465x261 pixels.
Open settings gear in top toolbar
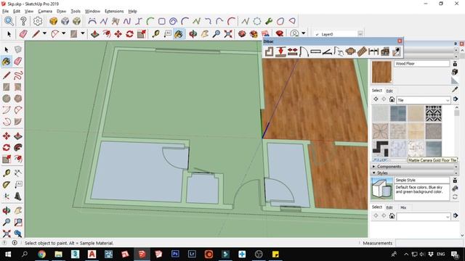pos(37,21)
